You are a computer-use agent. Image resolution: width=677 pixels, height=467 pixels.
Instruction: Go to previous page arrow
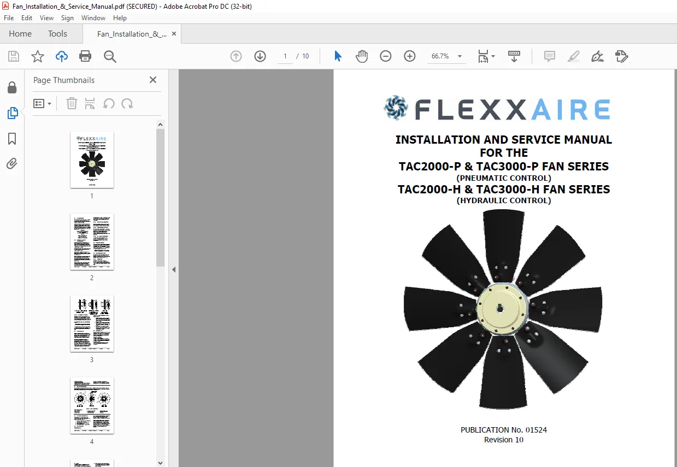tap(236, 56)
